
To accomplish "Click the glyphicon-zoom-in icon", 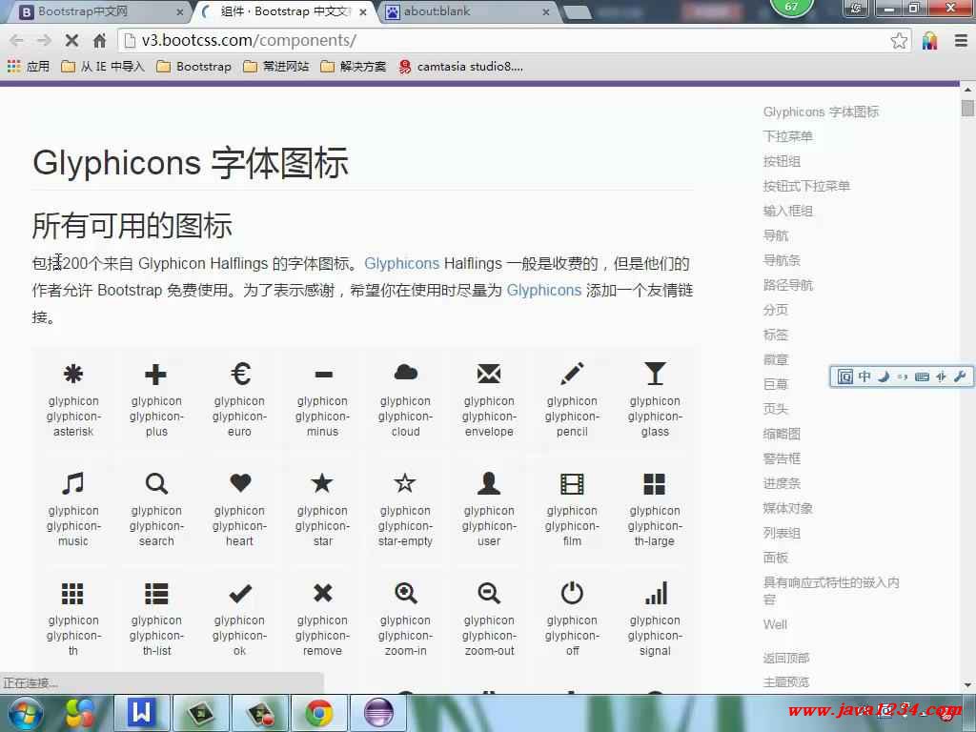I will [x=406, y=593].
